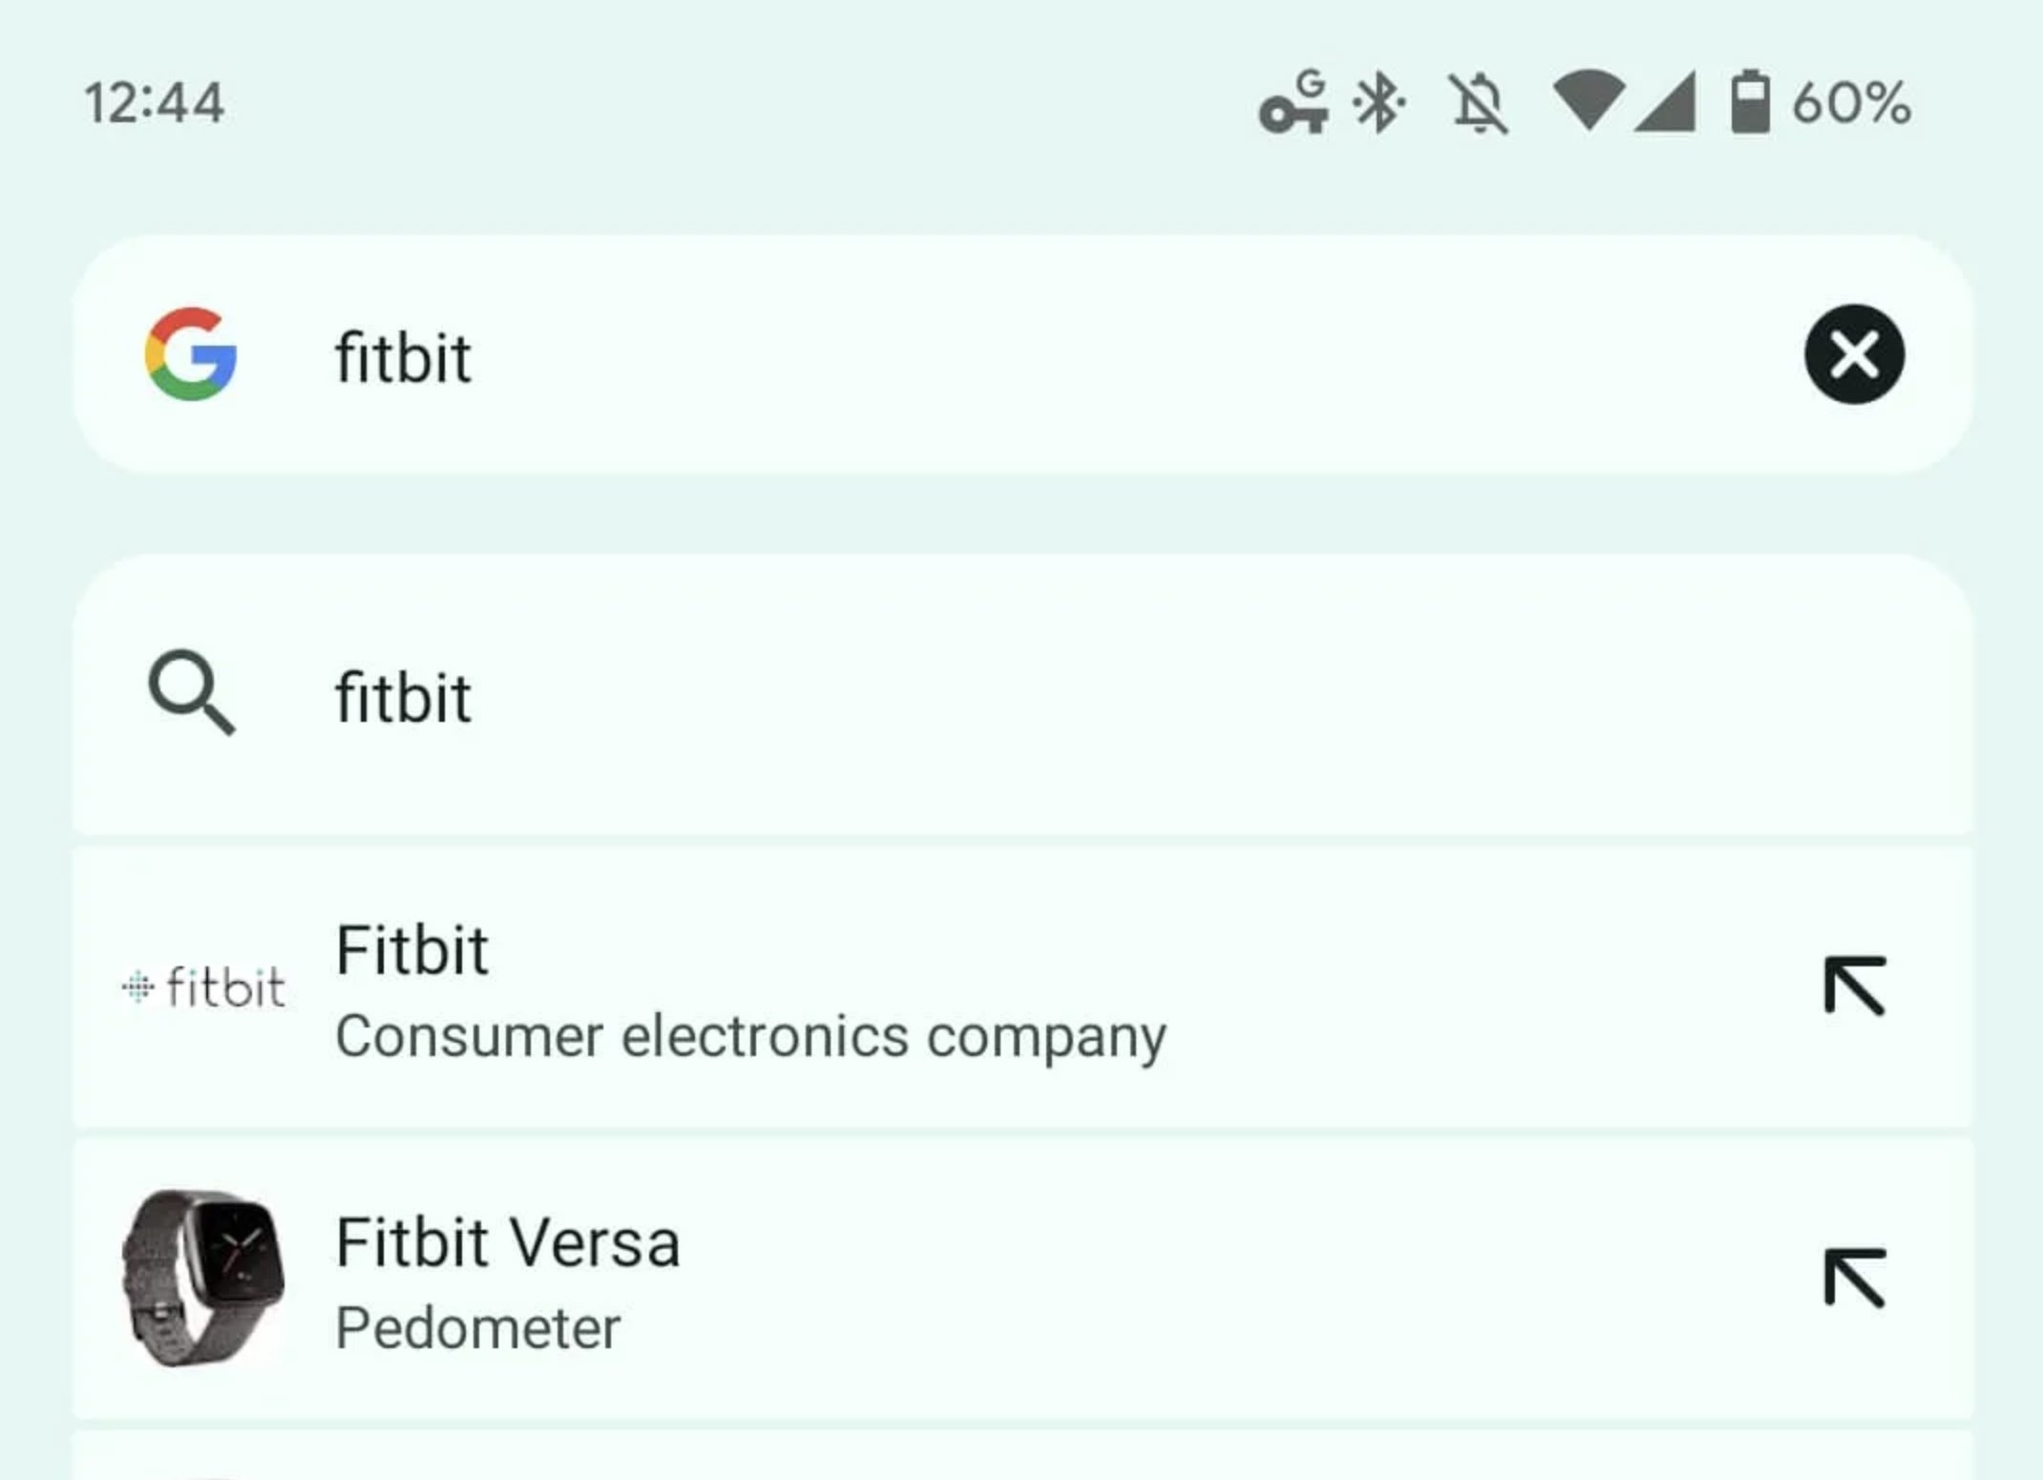Viewport: 2043px width, 1480px height.
Task: Tap the 12:44 clock in status bar
Action: pyautogui.click(x=154, y=102)
